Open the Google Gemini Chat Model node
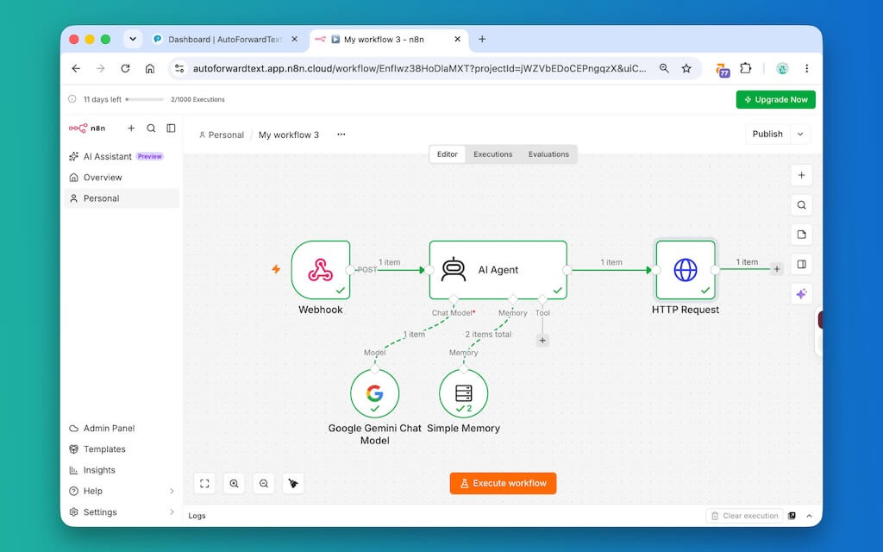This screenshot has height=552, width=883. tap(374, 393)
